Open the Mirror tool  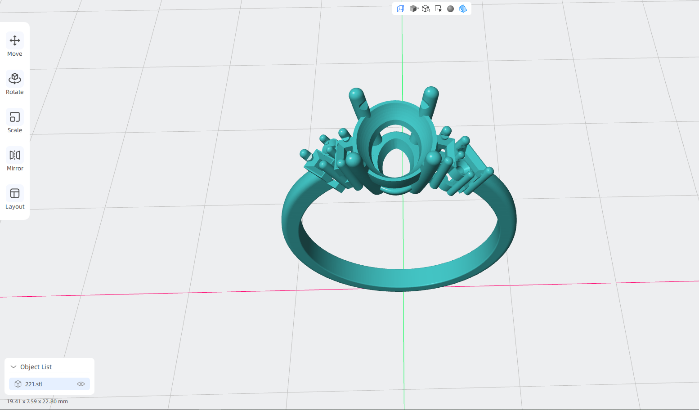15,160
